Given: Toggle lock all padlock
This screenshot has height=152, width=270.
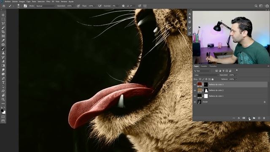Looking at the screenshot, I should [213, 79].
